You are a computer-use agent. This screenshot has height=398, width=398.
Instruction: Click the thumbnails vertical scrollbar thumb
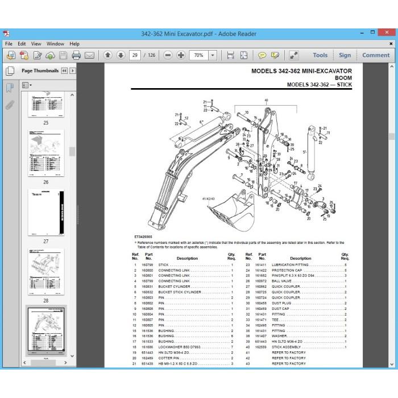72,152
